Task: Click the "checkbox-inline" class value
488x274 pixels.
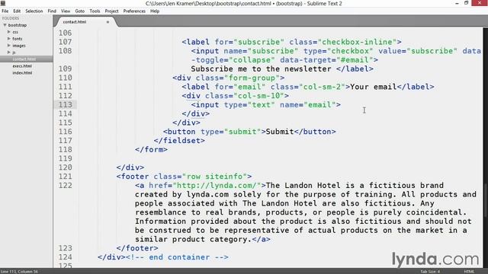Action: (357, 42)
